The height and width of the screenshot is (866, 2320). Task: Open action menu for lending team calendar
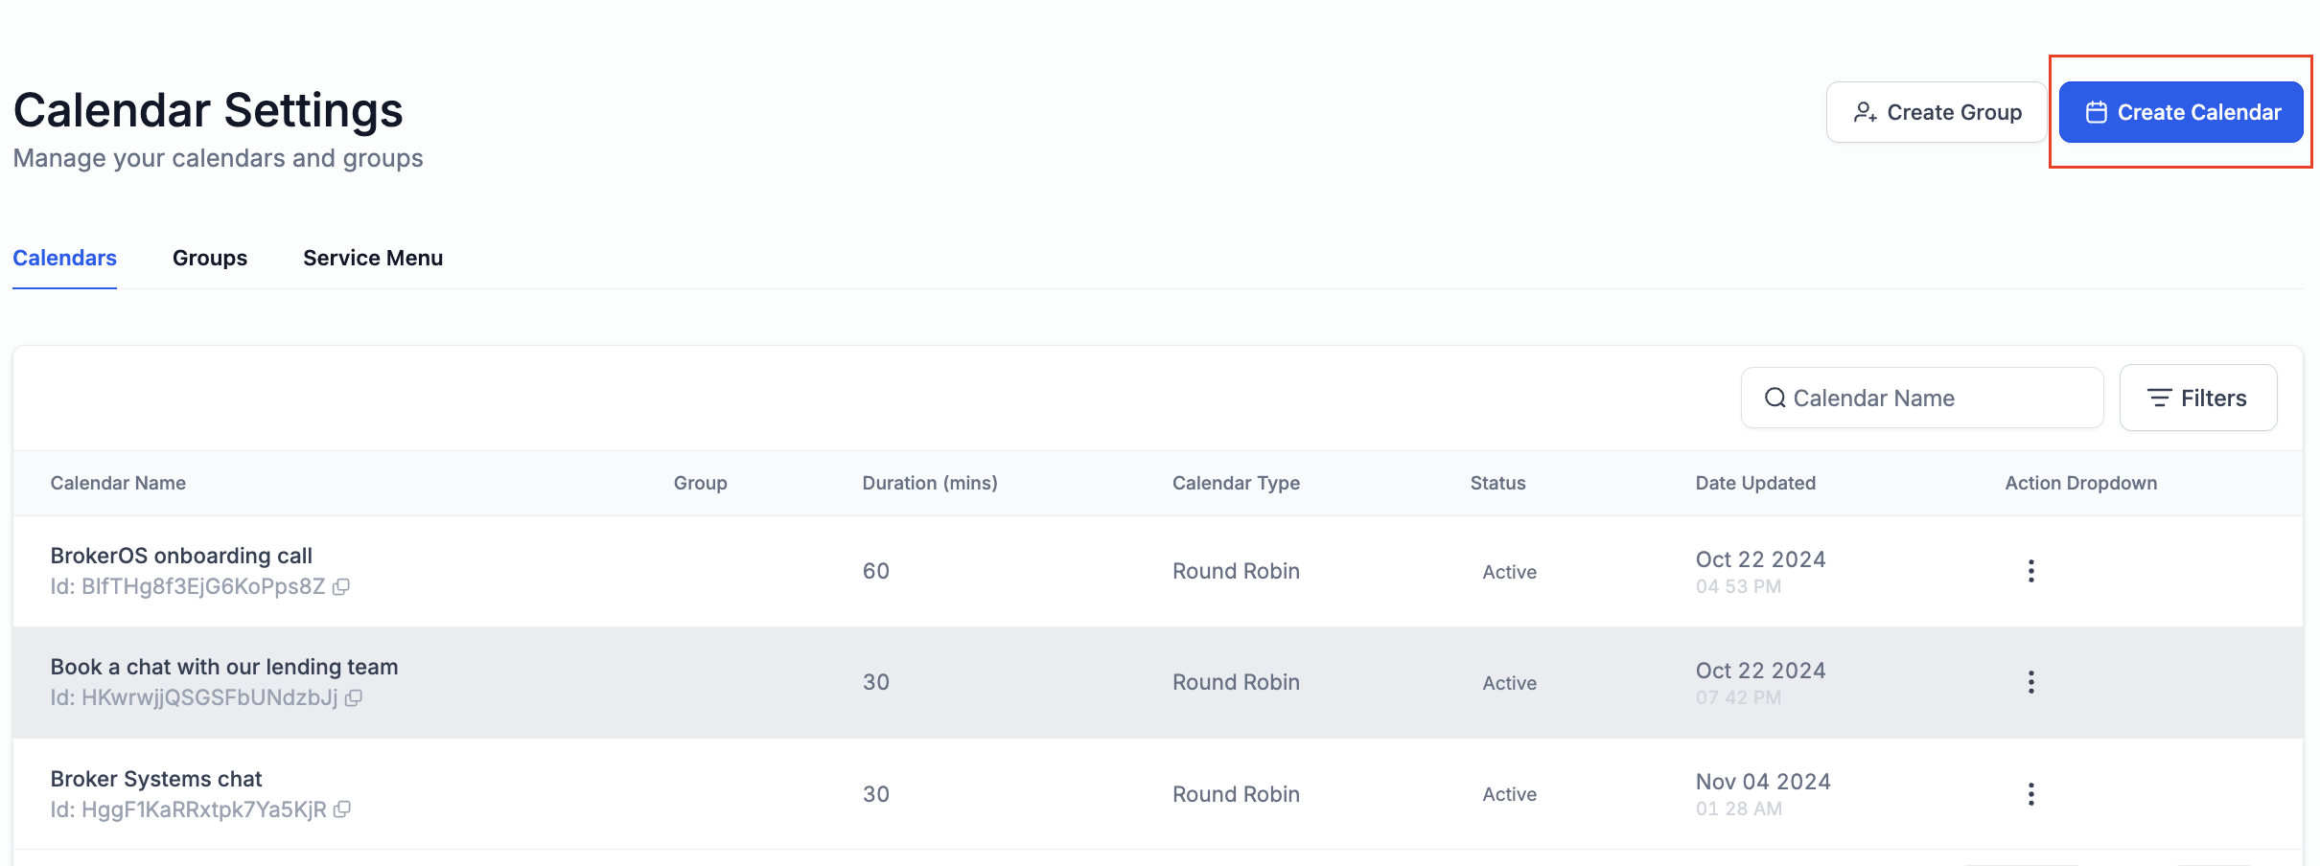pyautogui.click(x=2030, y=682)
